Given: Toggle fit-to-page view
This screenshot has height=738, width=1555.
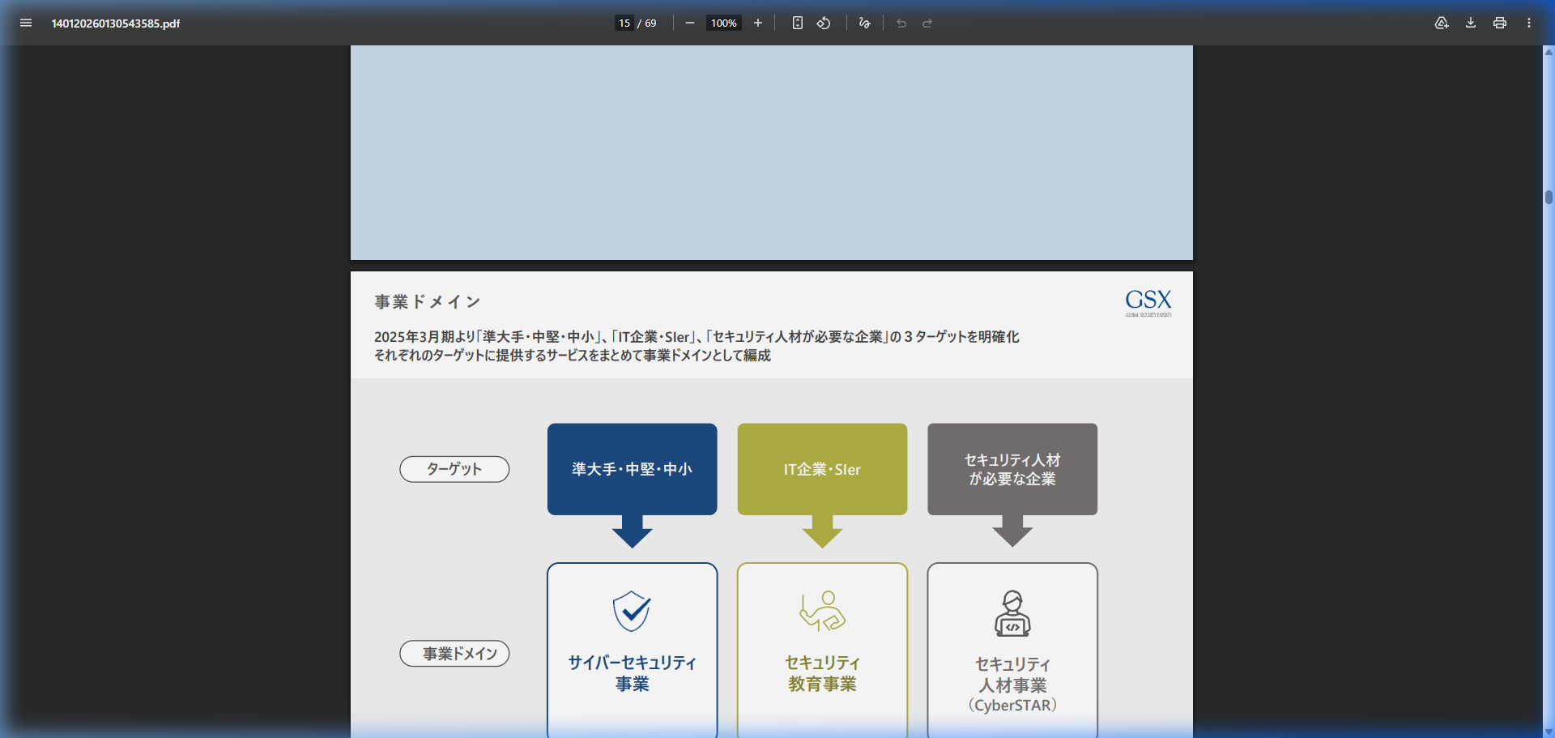Looking at the screenshot, I should pyautogui.click(x=797, y=23).
